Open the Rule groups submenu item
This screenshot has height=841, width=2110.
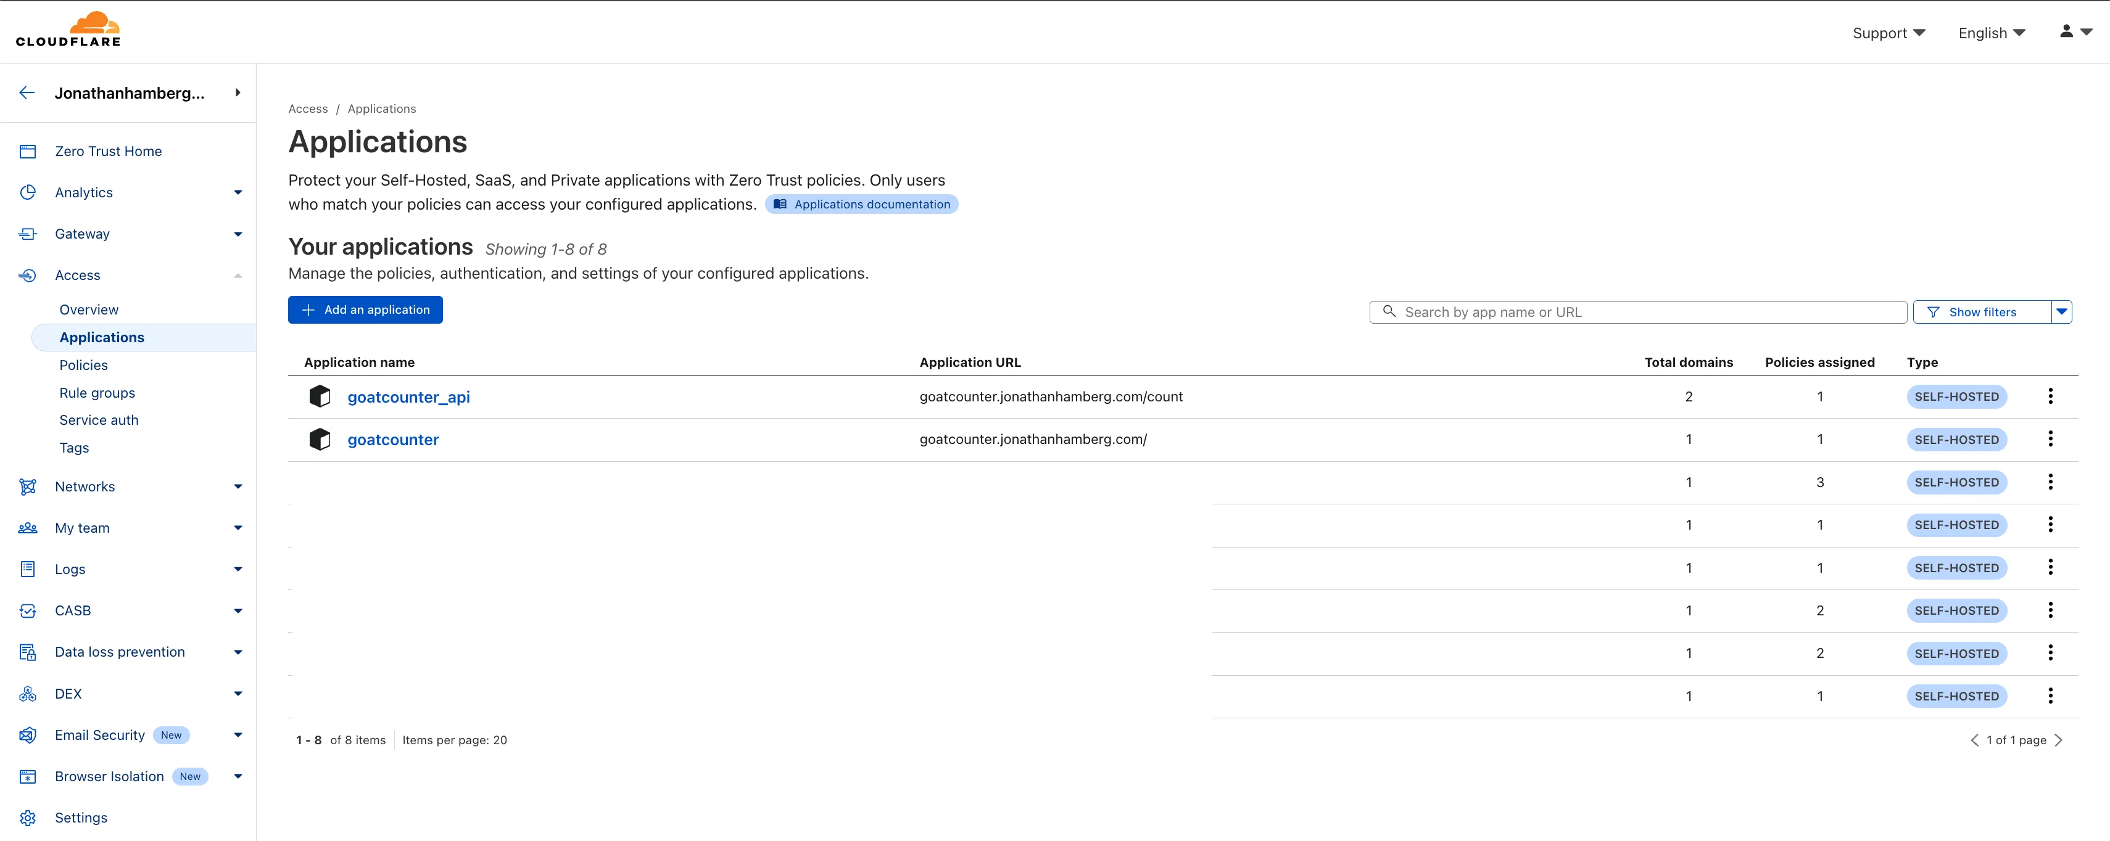[97, 393]
